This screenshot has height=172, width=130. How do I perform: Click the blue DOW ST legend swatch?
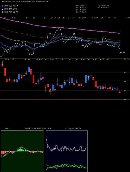tap(3, 6)
